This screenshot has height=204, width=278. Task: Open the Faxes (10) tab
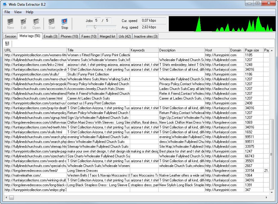point(89,36)
